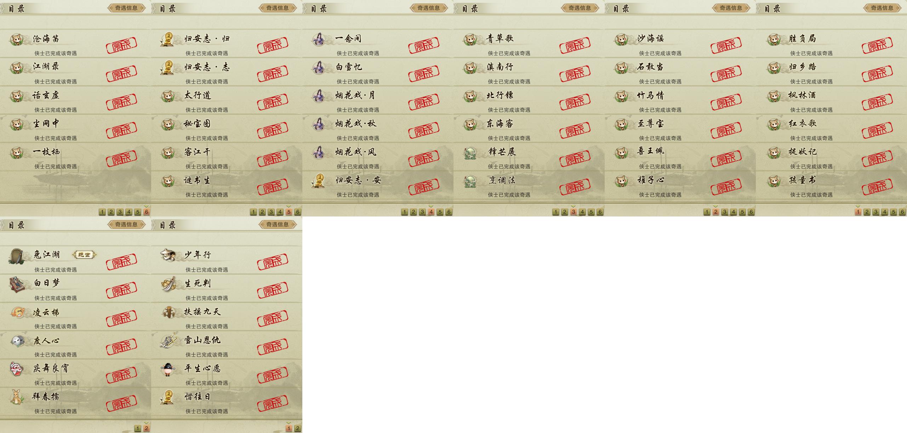Click the jade icon next to 锋芒展
Screen dimensions: 907x433
point(470,153)
